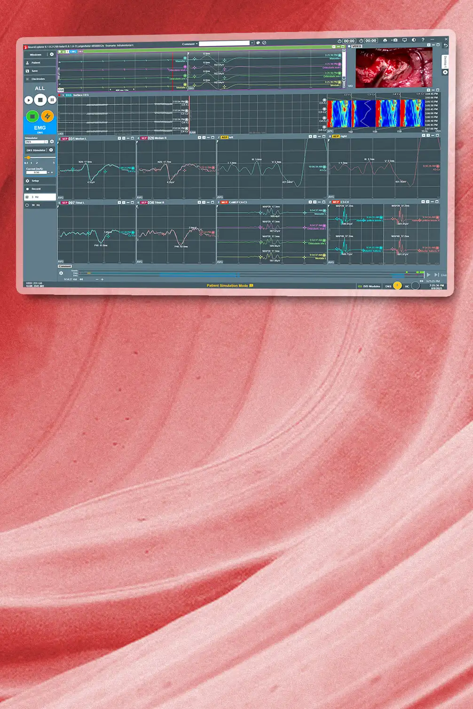473x709 pixels.
Task: Open the Desktop tab on the right edge
Action: pos(445,62)
